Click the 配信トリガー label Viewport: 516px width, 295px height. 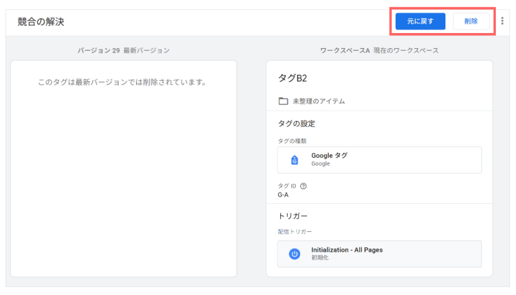click(x=295, y=232)
